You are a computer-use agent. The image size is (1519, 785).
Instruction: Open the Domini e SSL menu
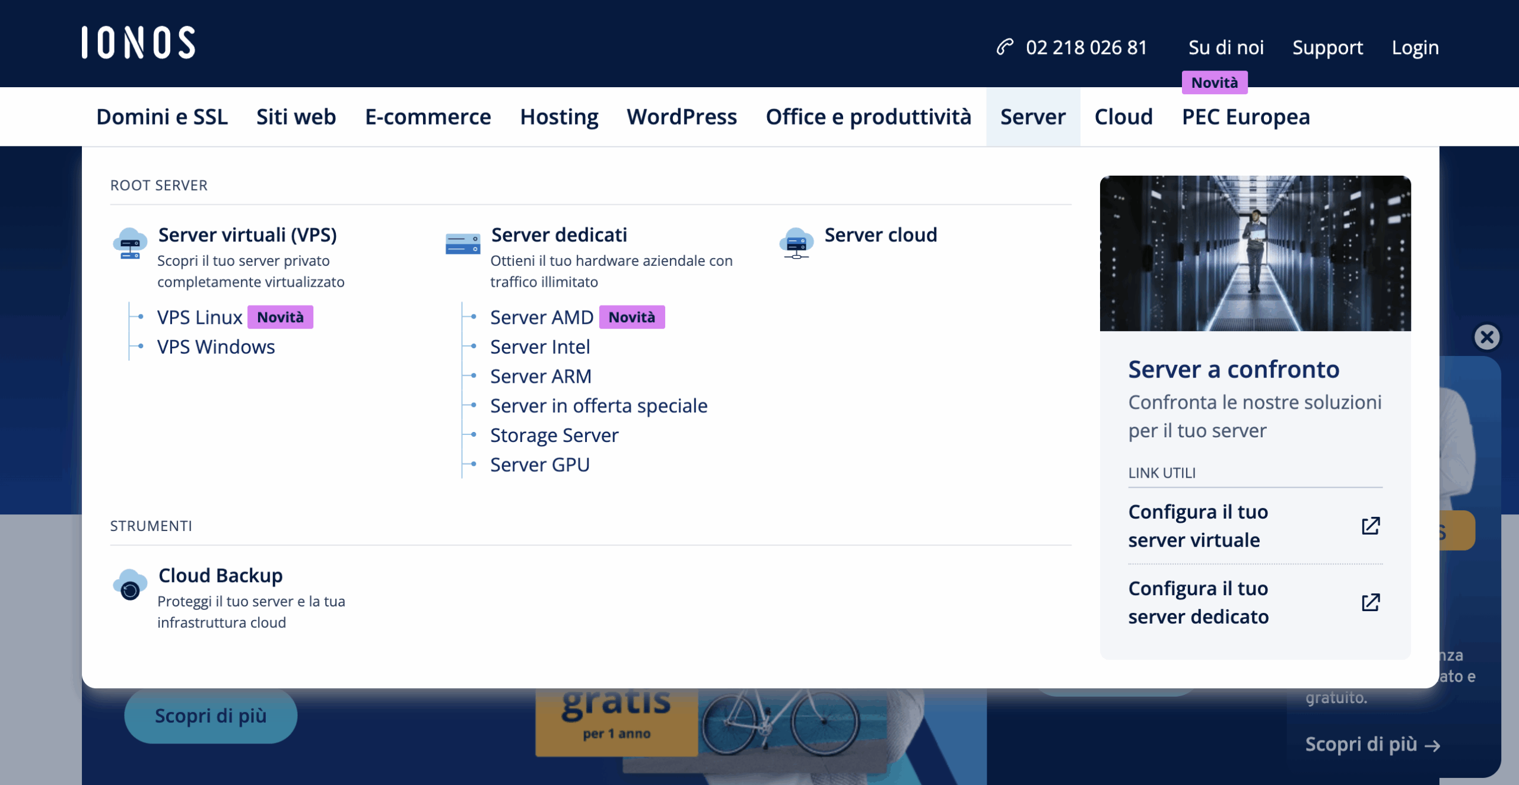click(x=162, y=117)
